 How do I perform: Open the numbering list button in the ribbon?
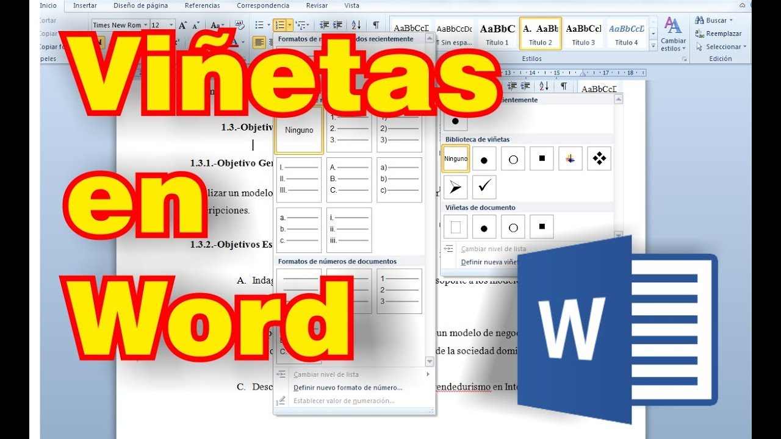point(279,25)
